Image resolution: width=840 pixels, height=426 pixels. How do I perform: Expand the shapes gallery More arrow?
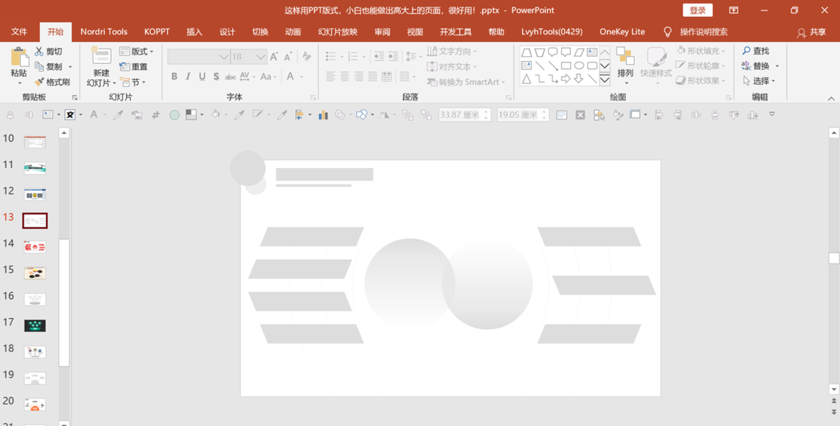click(x=604, y=80)
